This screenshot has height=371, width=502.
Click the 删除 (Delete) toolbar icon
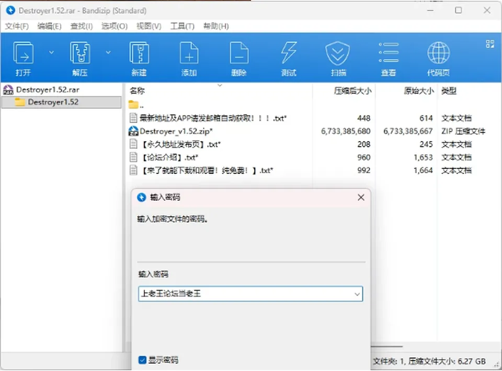point(239,53)
